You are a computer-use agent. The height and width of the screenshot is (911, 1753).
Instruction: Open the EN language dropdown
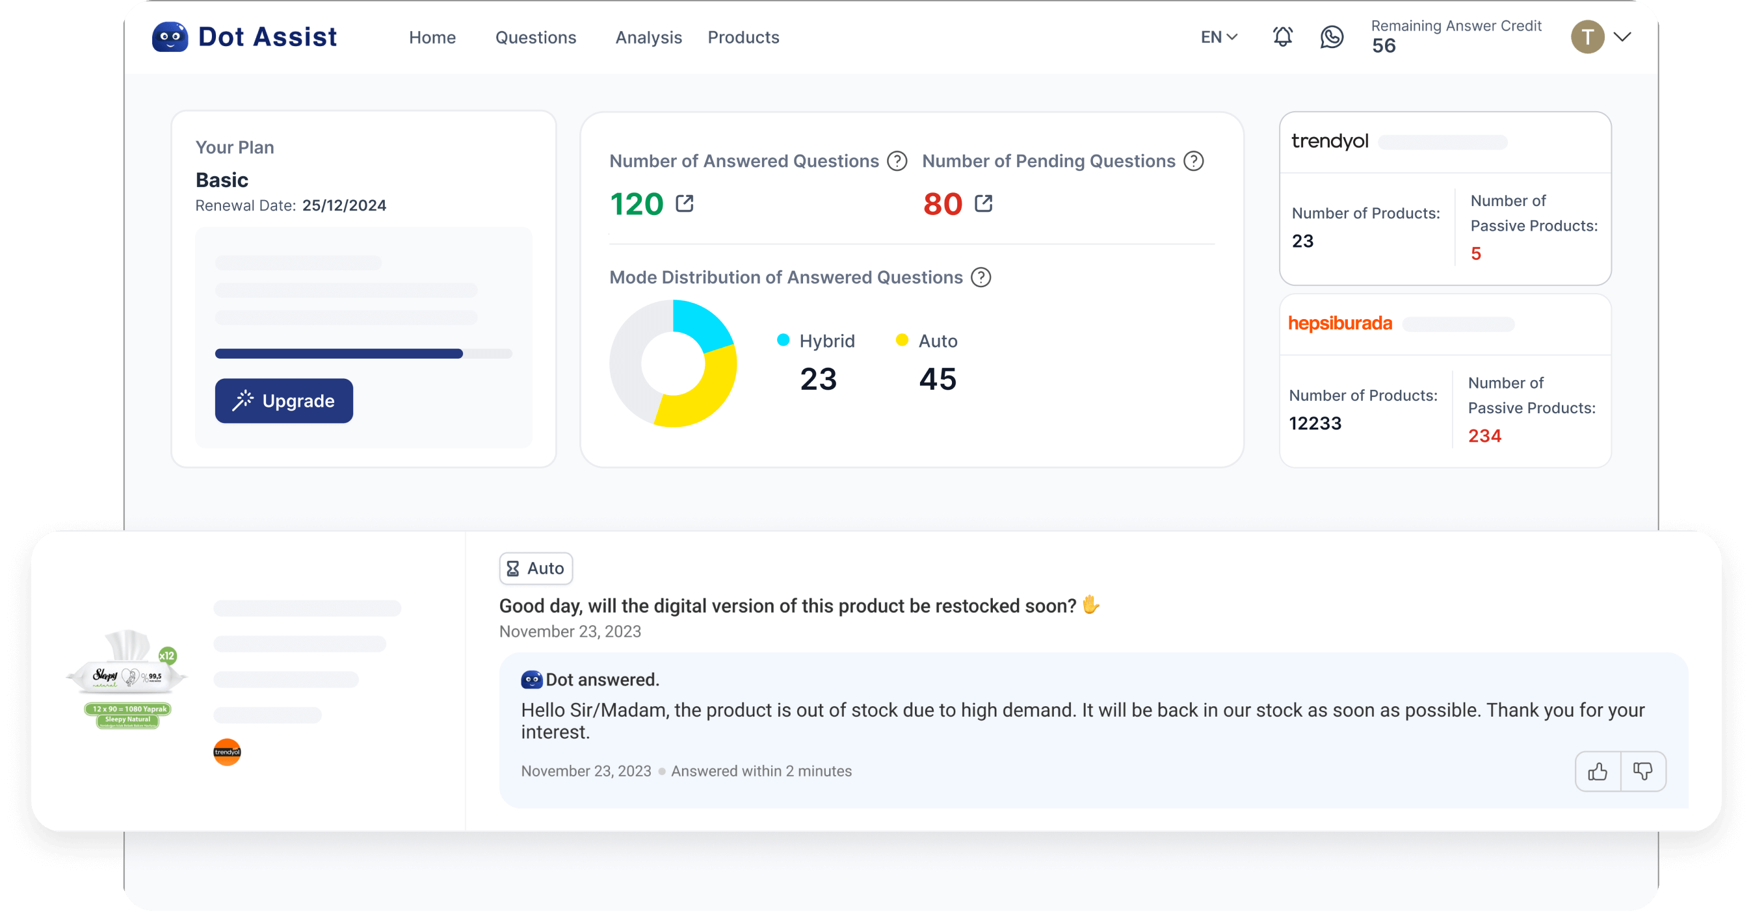pyautogui.click(x=1218, y=38)
